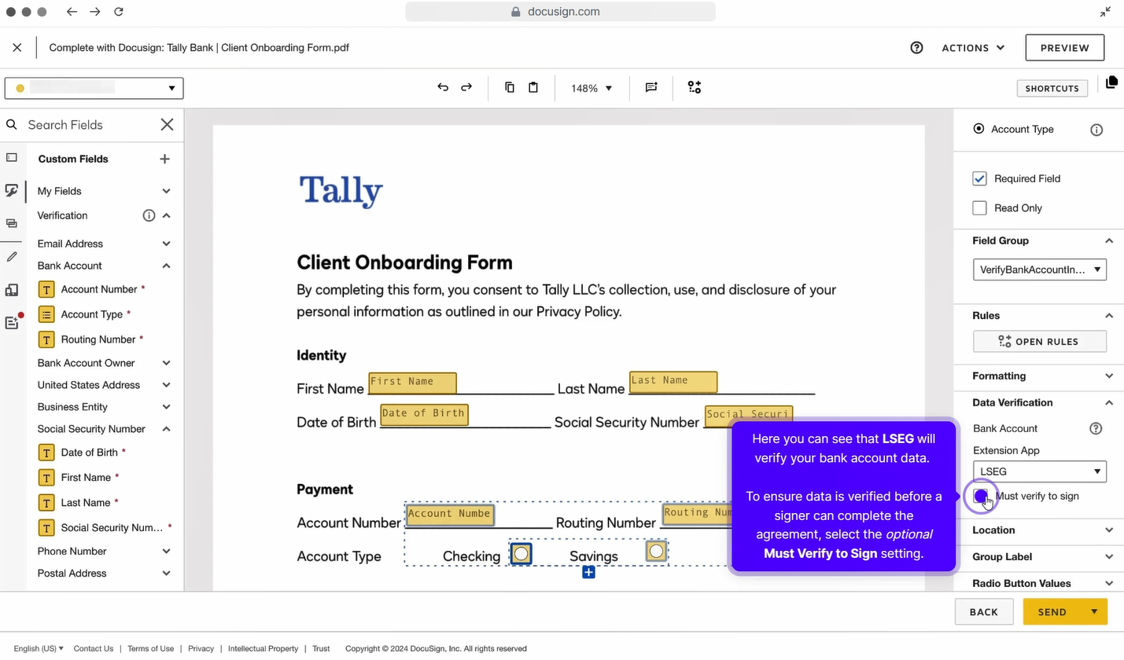1124x660 pixels.
Task: Open the 148% zoom level dropdown
Action: tap(591, 88)
